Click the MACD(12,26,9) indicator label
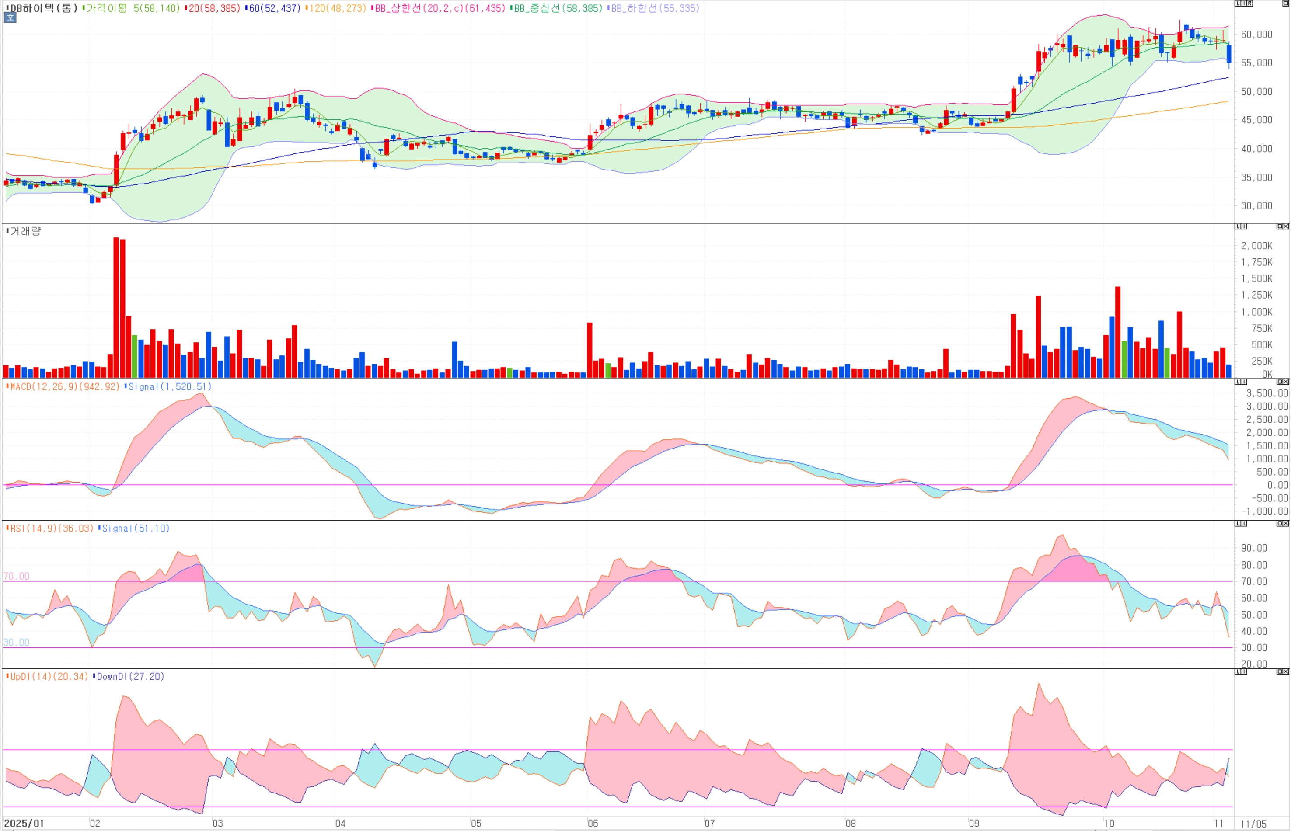The width and height of the screenshot is (1291, 831). pyautogui.click(x=65, y=387)
